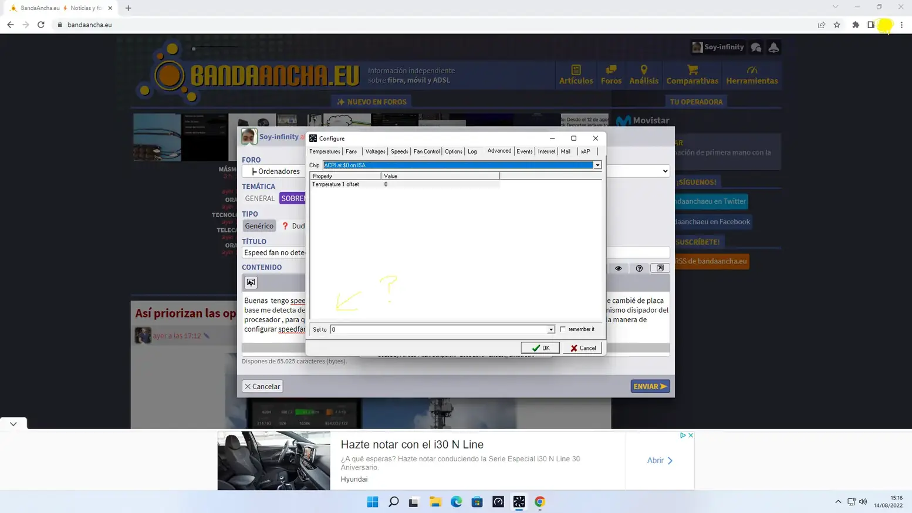Select the Speeds tab
Viewport: 912px width, 513px height.
pos(400,151)
